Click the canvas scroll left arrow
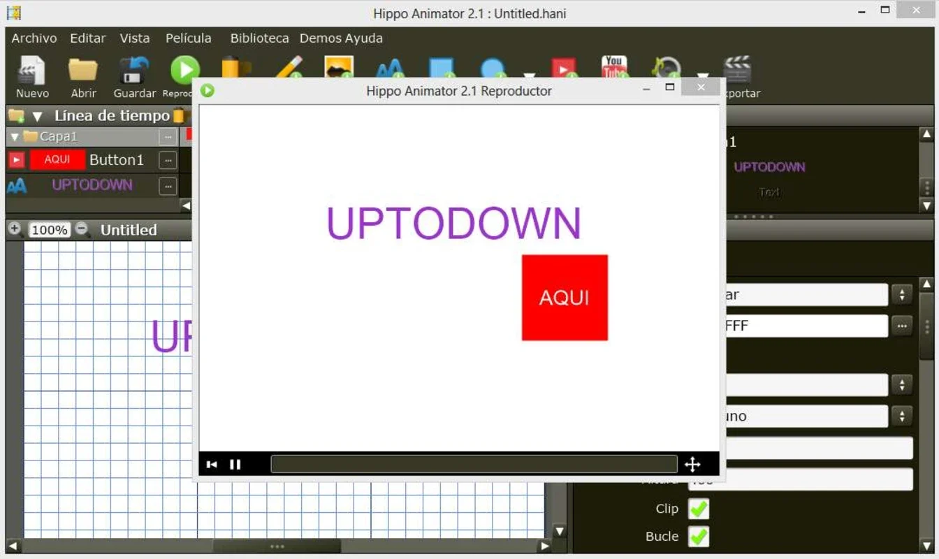This screenshot has height=559, width=939. (x=13, y=546)
